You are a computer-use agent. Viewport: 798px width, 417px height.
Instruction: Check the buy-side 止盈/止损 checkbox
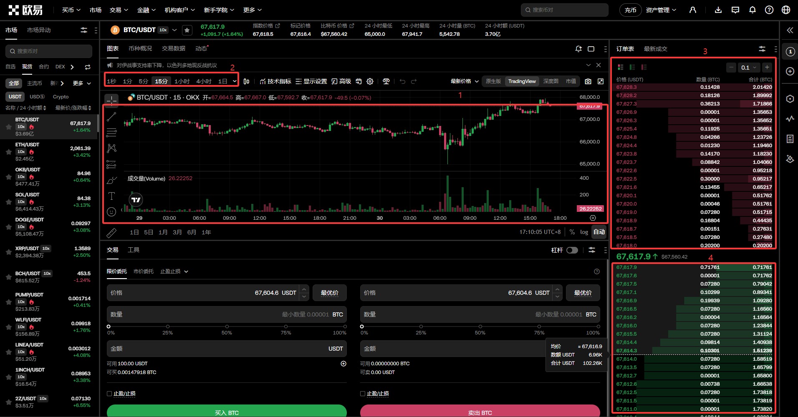tap(109, 394)
